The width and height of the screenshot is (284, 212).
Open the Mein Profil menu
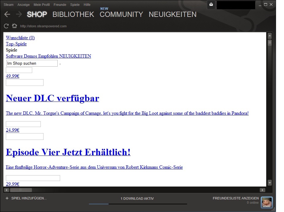(42, 5)
